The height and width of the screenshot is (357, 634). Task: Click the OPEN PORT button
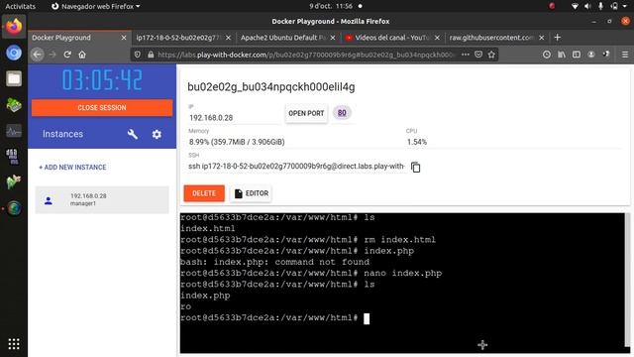click(x=306, y=113)
